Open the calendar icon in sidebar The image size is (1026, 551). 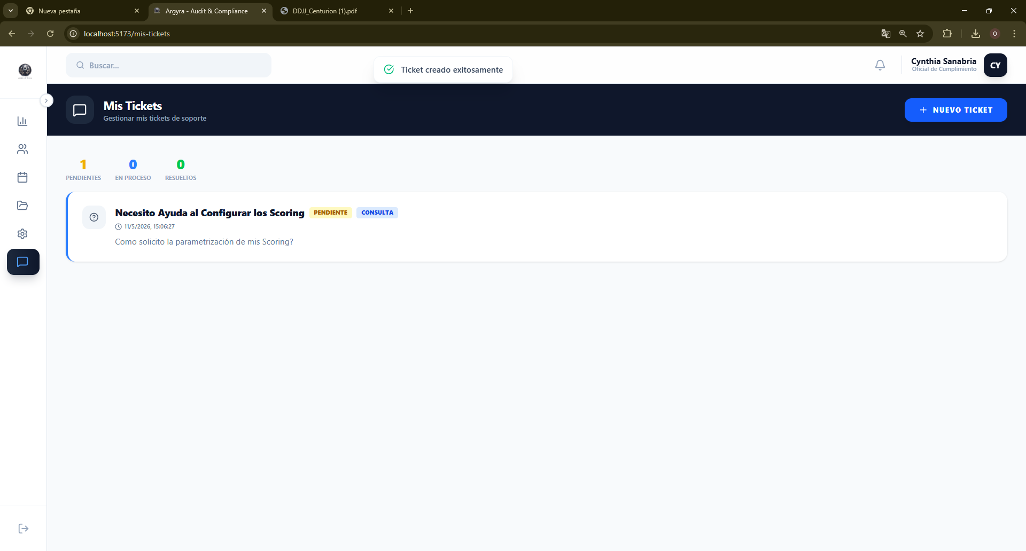[x=22, y=177]
